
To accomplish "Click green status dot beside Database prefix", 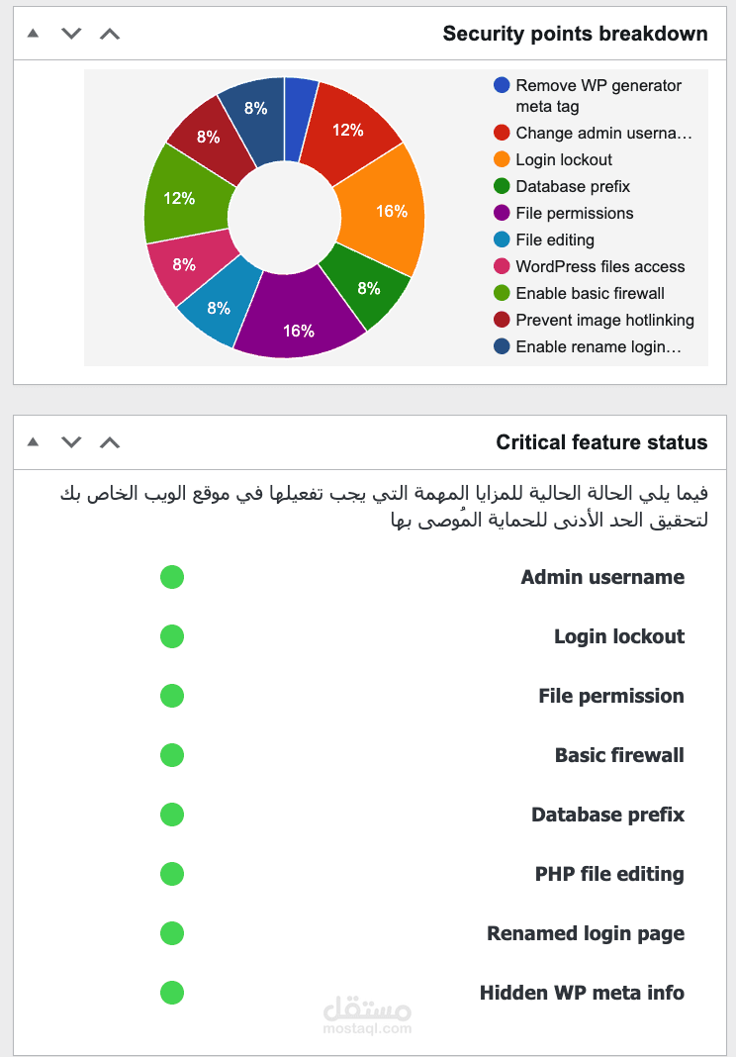I will [172, 815].
